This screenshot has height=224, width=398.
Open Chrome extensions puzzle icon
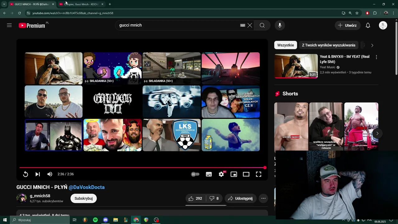tap(375, 13)
